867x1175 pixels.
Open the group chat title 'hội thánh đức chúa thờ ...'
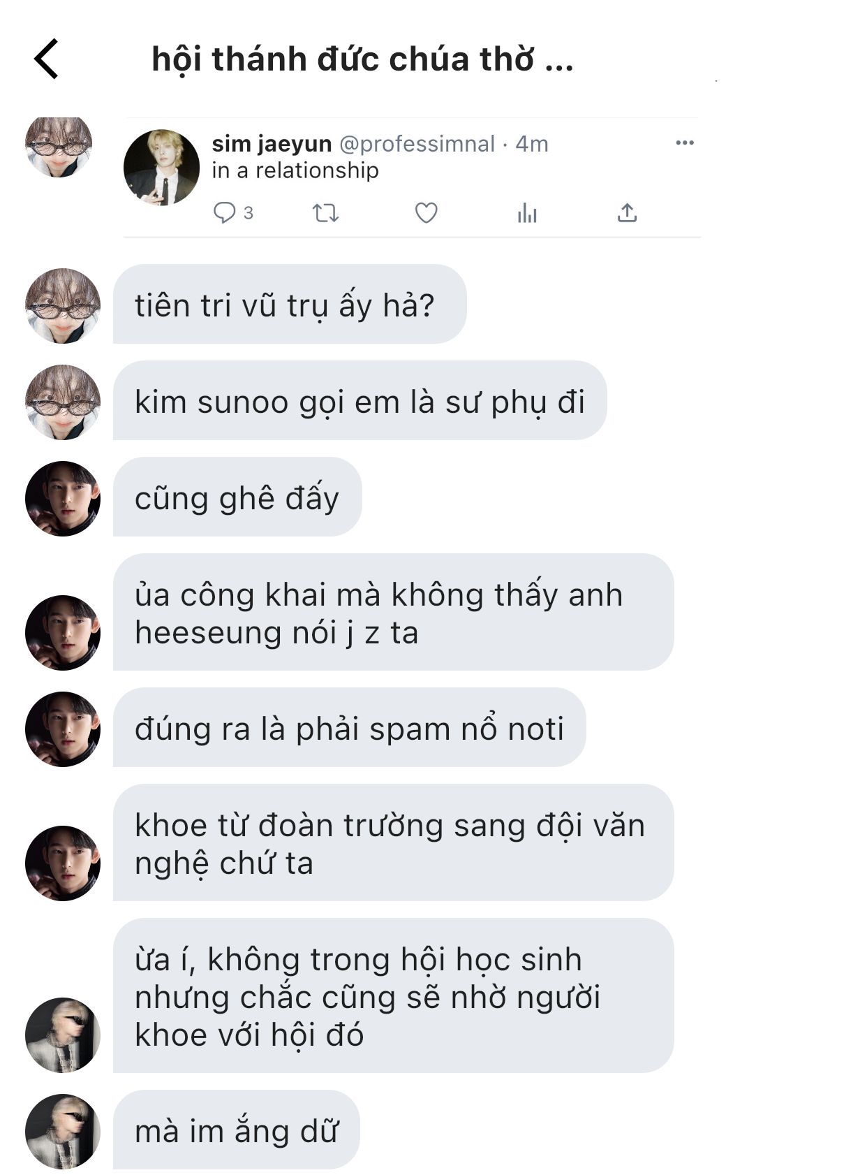click(362, 59)
